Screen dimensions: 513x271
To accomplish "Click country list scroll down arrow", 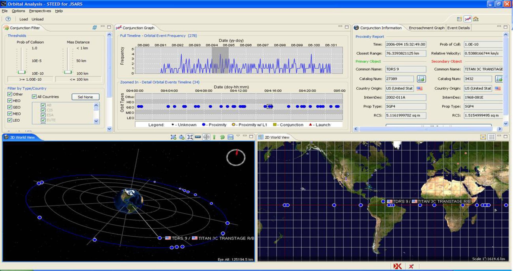I will pos(96,121).
